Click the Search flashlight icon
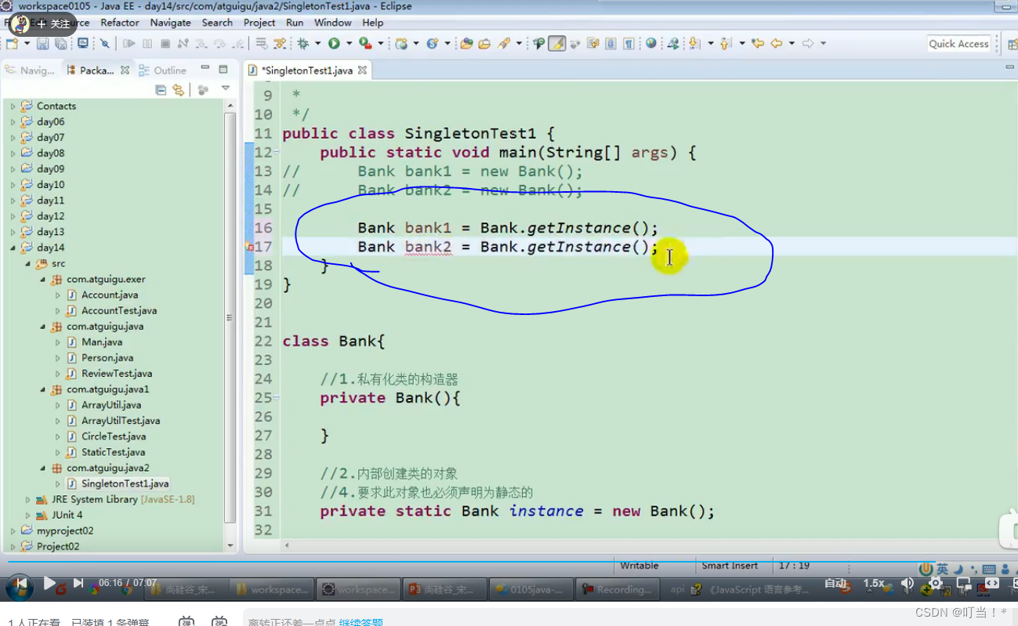Image resolution: width=1018 pixels, height=626 pixels. tap(502, 44)
